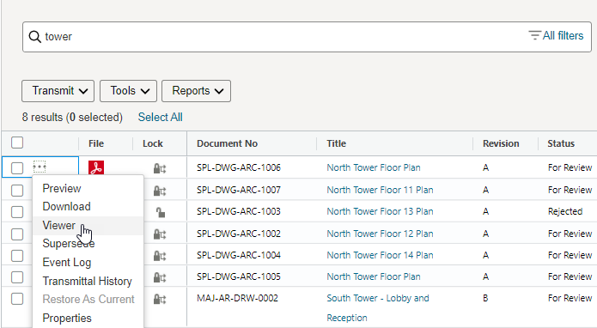The image size is (597, 328).
Task: Click the lock icon for SPL-DWG-ARC-1007
Action: coord(160,191)
